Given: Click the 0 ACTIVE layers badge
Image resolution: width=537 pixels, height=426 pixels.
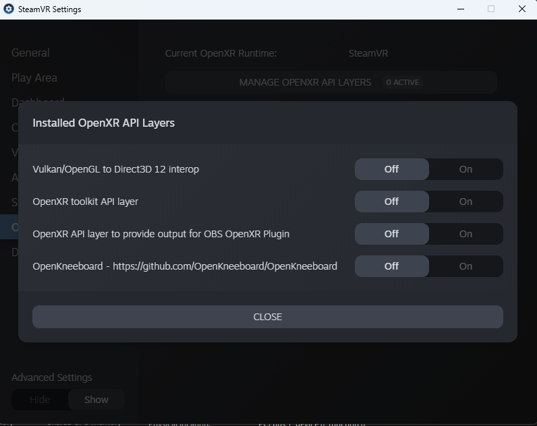Looking at the screenshot, I should coord(403,82).
